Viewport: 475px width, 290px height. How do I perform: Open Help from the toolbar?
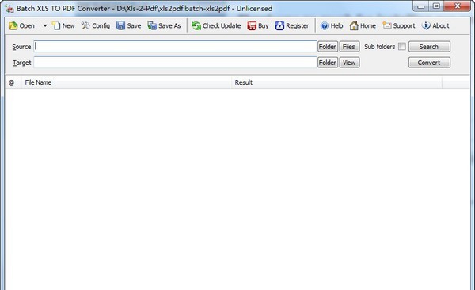pos(332,26)
